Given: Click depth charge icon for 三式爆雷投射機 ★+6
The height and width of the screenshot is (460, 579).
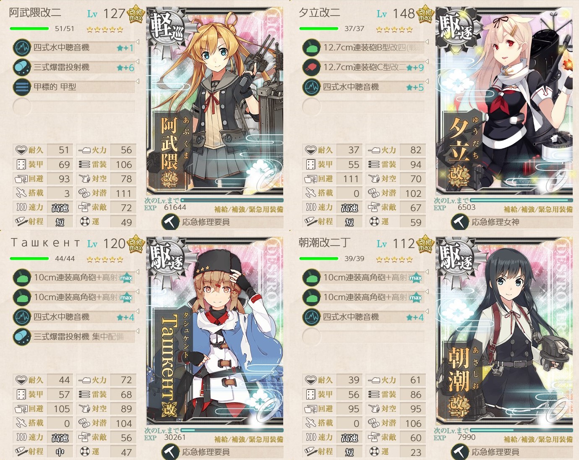Looking at the screenshot, I should (x=21, y=67).
